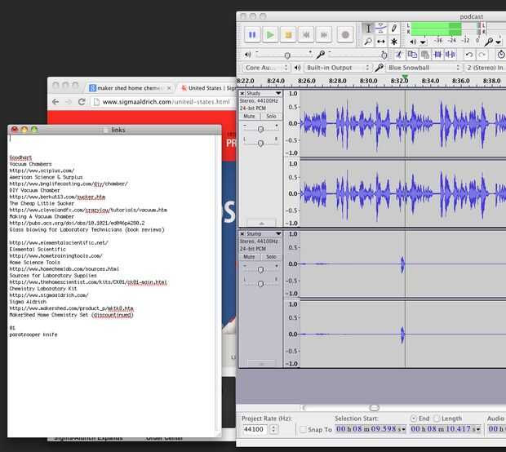Switch to the United States browser tab
Viewport: 506px width, 452px height.
[x=204, y=87]
